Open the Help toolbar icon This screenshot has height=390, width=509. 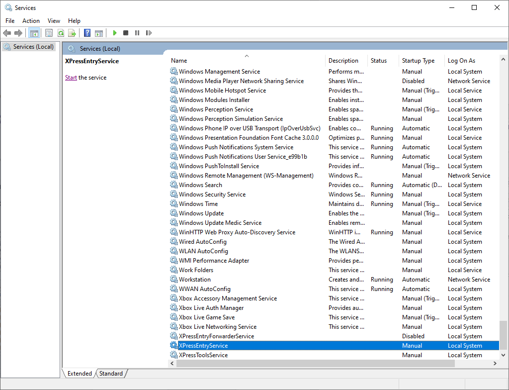point(87,33)
